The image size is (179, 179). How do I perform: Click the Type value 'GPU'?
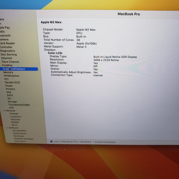point(79,33)
